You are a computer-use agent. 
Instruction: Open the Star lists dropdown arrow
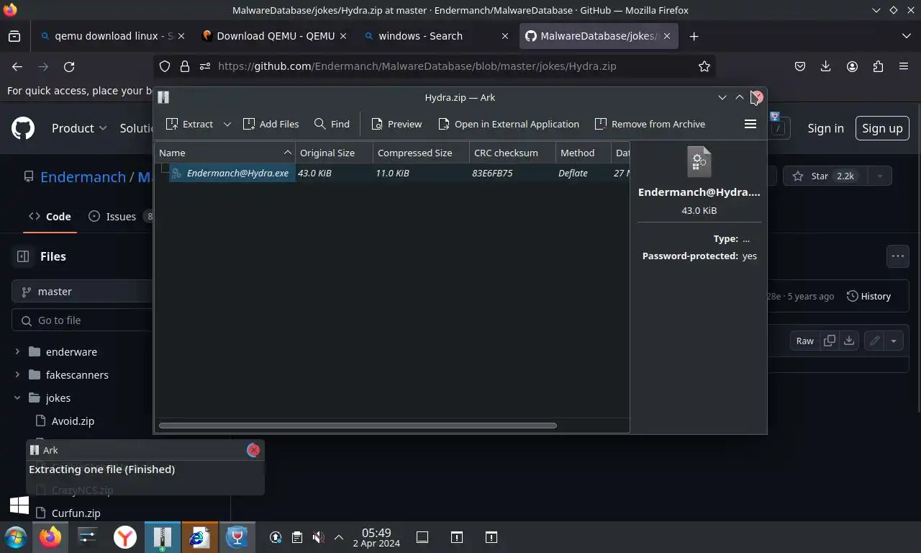(879, 176)
